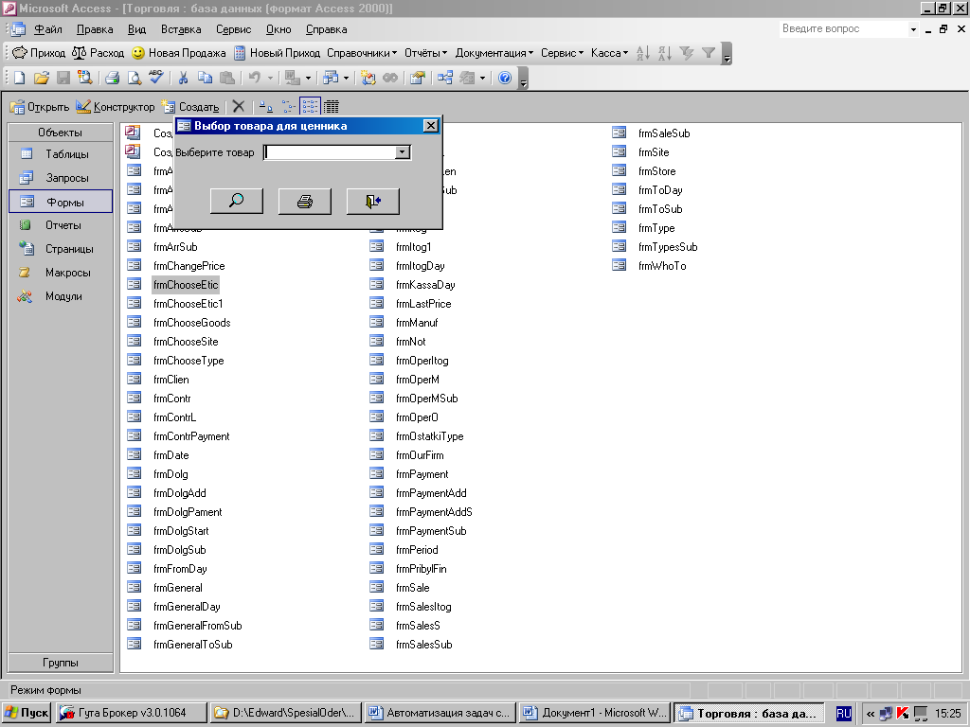The height and width of the screenshot is (727, 970).
Task: Open the 'Касса' dropdown menu
Action: (609, 53)
